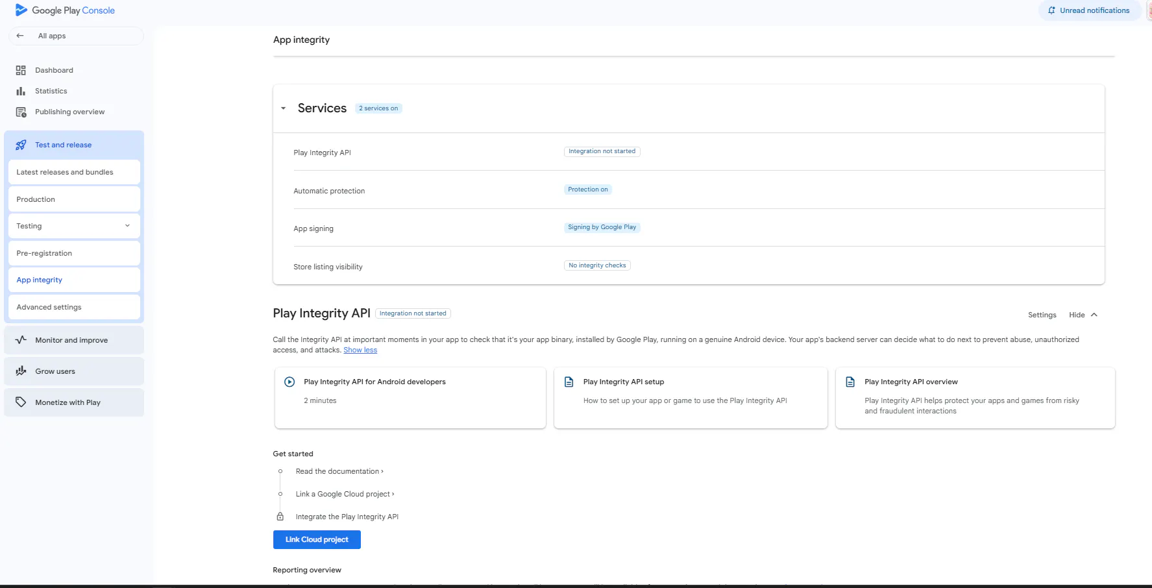Open Pre-registration page
This screenshot has height=588, width=1152.
(x=74, y=253)
